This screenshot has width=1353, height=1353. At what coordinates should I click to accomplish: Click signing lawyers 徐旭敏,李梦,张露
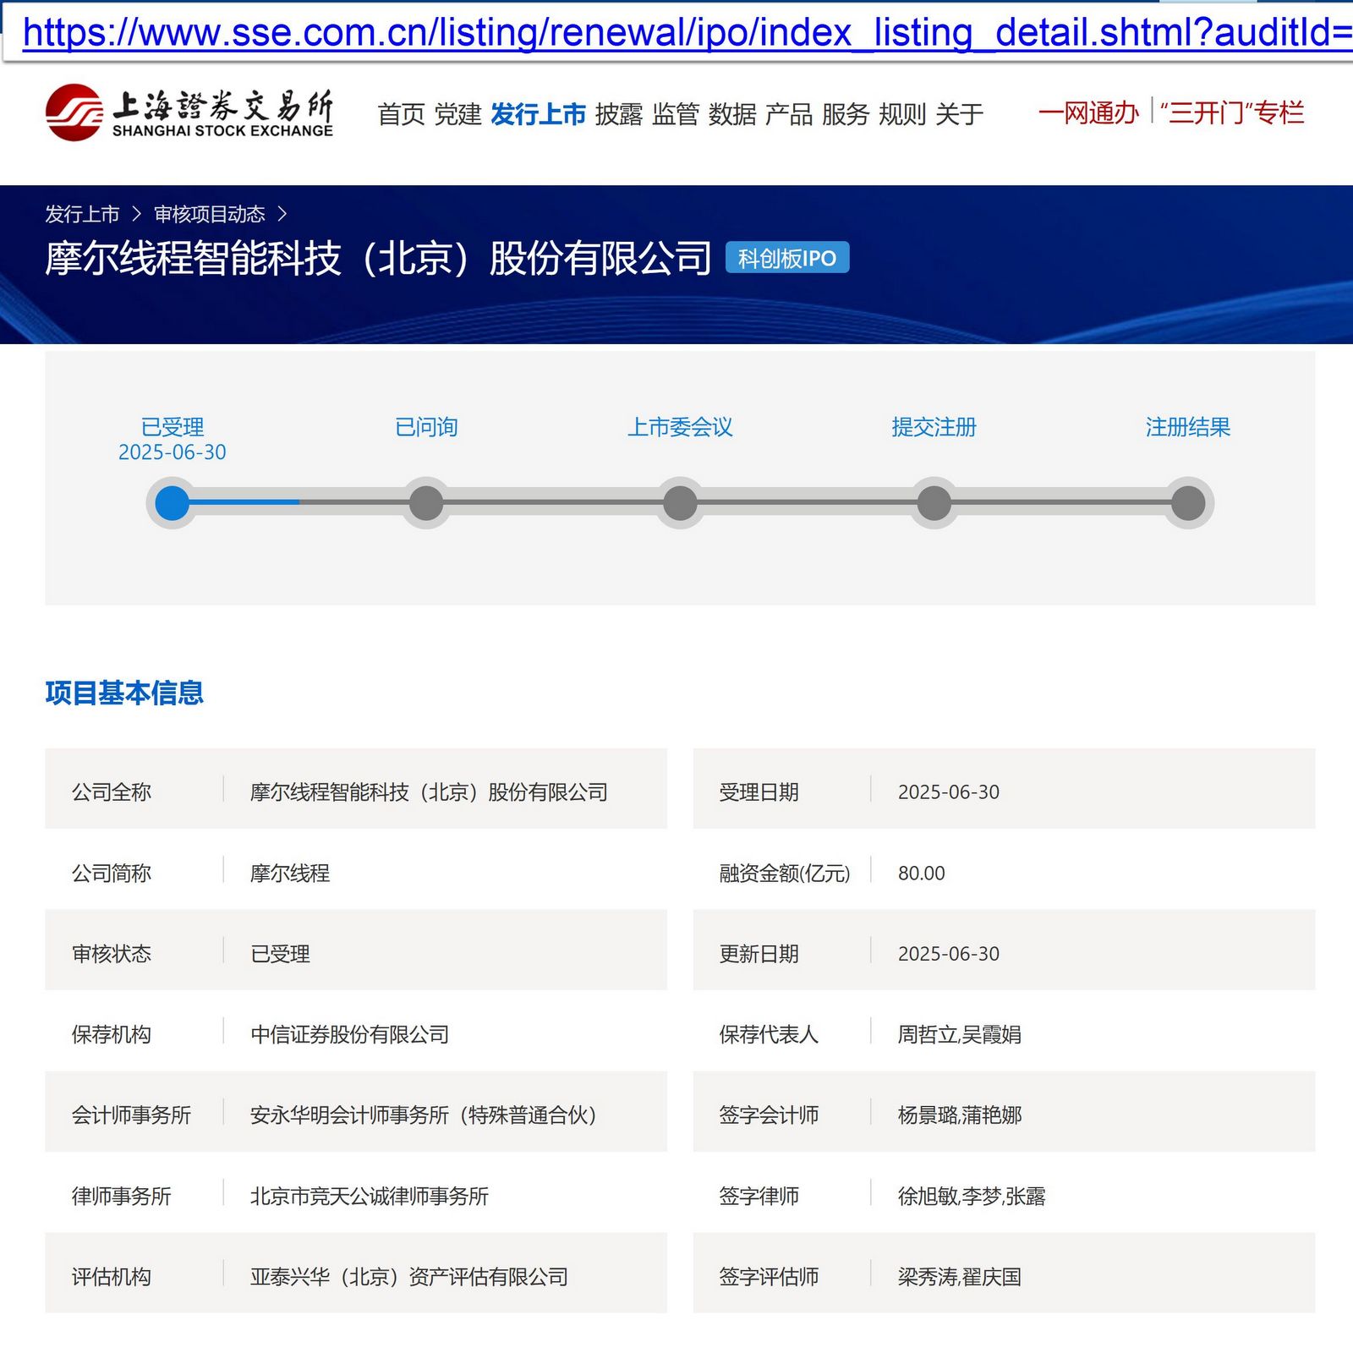(x=972, y=1196)
